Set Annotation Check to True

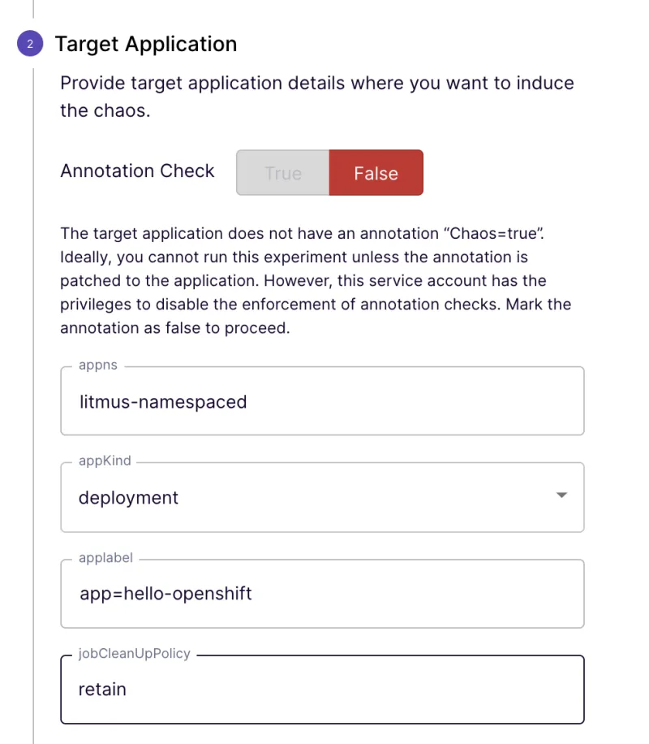click(x=283, y=173)
